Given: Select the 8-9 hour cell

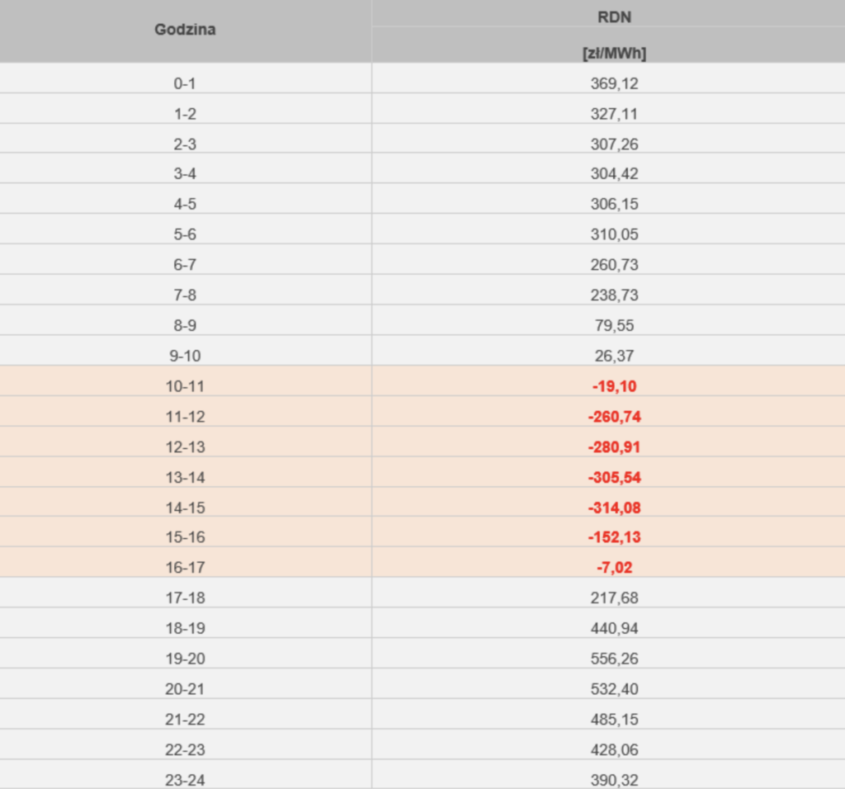Looking at the screenshot, I should point(185,325).
